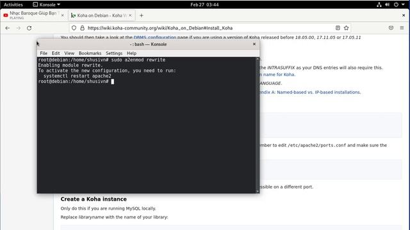
Task: Open Konsole Bookmarks menu
Action: [90, 53]
